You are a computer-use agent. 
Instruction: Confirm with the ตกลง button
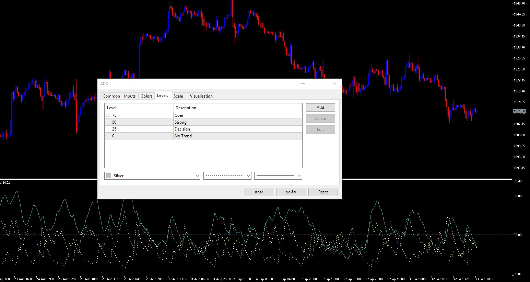coord(259,192)
